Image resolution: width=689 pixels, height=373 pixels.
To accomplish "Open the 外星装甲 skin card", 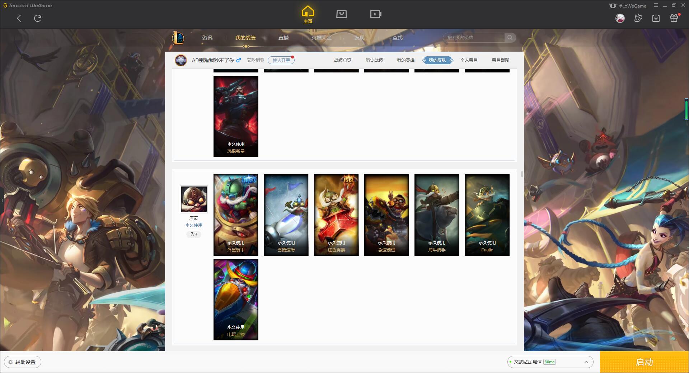I will [236, 215].
